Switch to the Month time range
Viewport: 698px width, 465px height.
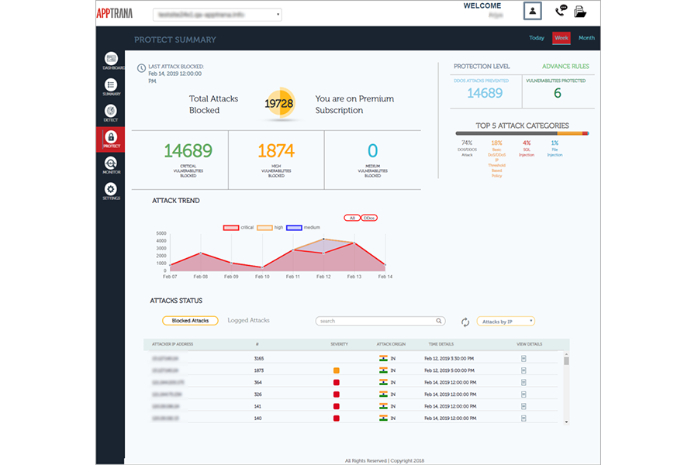click(x=586, y=38)
